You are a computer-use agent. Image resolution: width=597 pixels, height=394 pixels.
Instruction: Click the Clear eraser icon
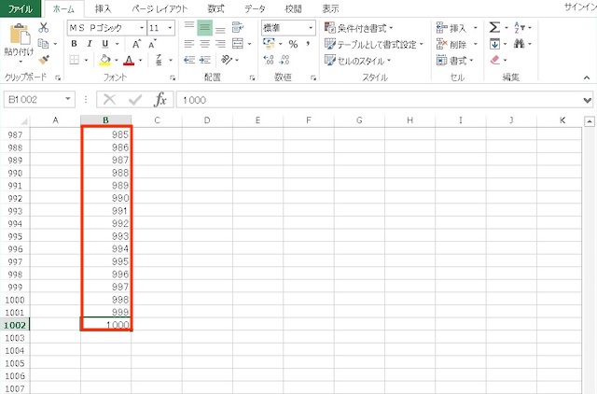click(x=495, y=60)
